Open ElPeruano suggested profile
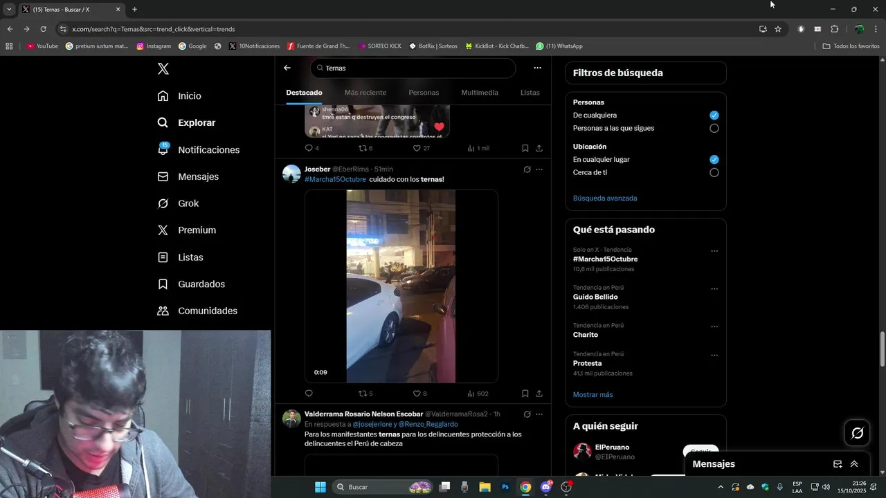 (x=612, y=448)
